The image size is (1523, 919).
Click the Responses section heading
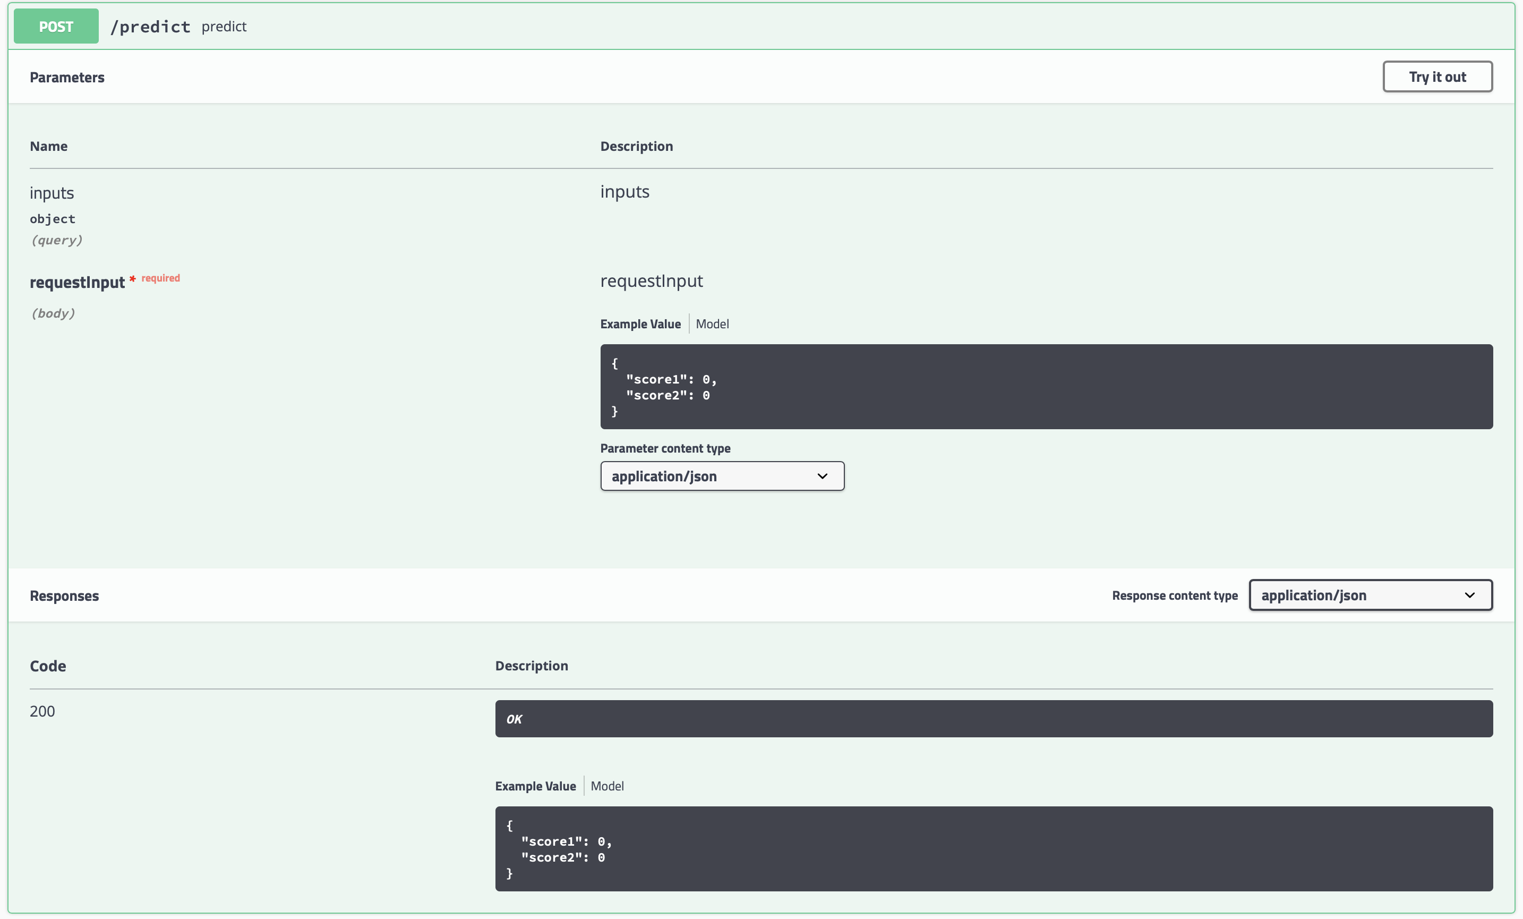pos(64,595)
